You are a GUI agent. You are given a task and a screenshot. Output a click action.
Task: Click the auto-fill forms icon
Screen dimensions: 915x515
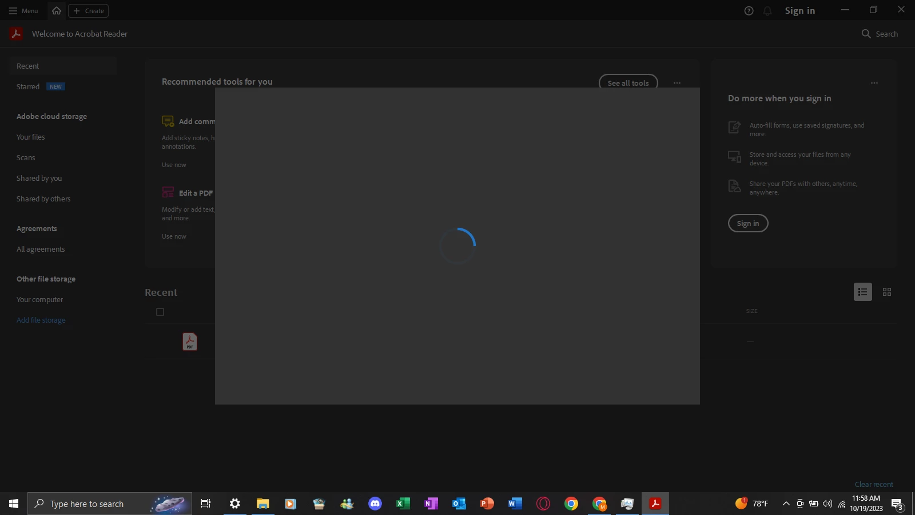click(x=734, y=127)
